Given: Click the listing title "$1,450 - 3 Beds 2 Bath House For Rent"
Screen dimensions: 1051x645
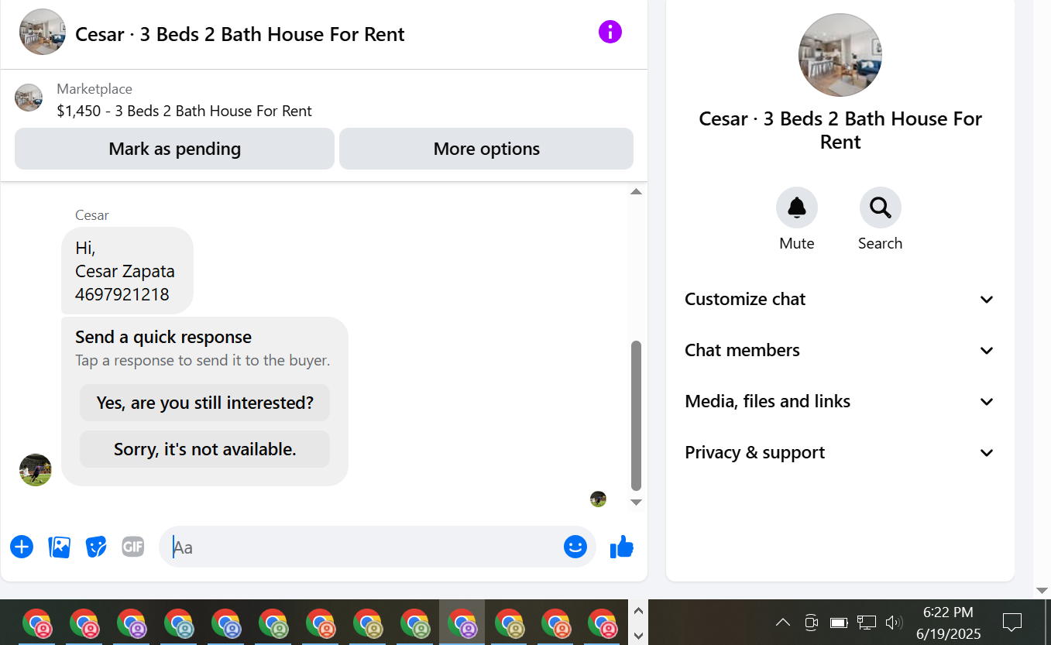Looking at the screenshot, I should (184, 111).
